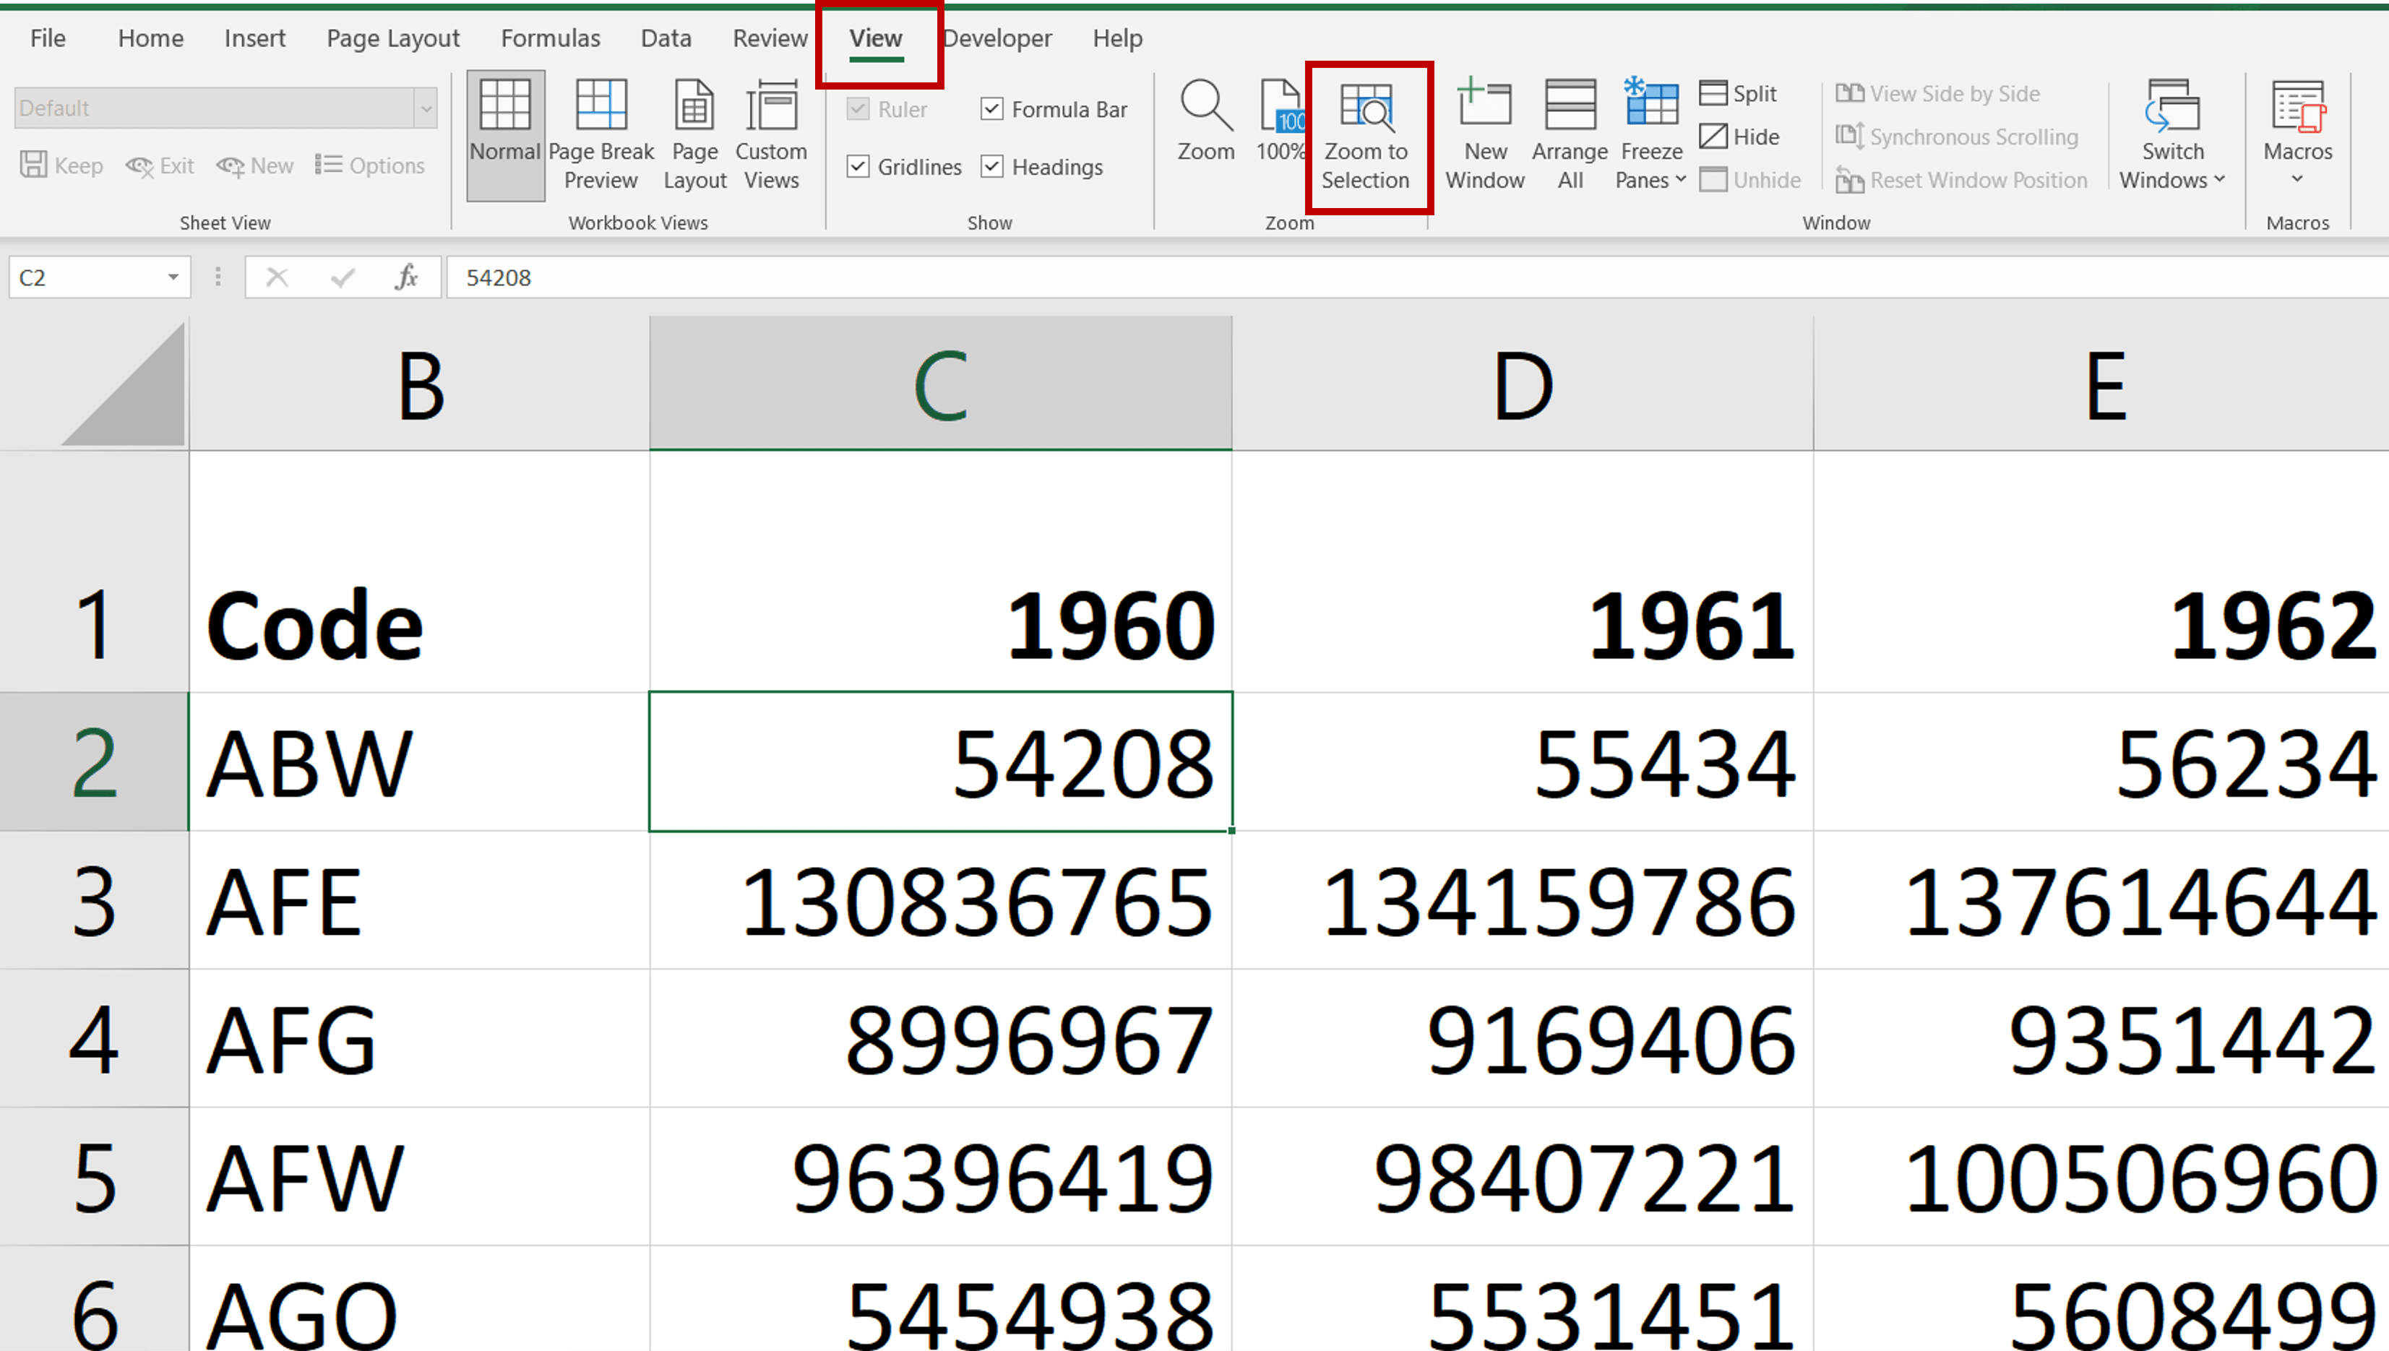Click Zoom to Selection
The height and width of the screenshot is (1351, 2389).
coord(1366,134)
